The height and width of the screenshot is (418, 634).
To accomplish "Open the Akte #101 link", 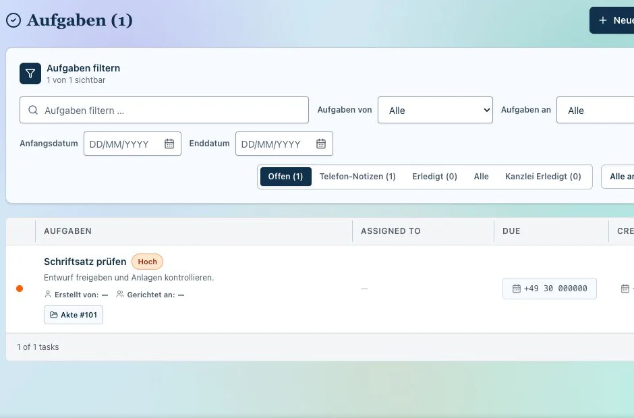I will (x=74, y=314).
